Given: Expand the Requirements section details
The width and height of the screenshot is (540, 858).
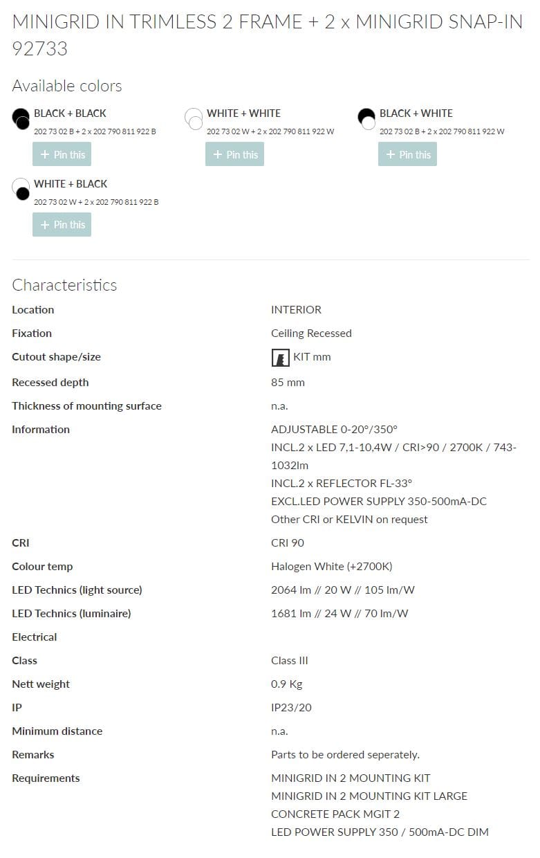Looking at the screenshot, I should [46, 778].
